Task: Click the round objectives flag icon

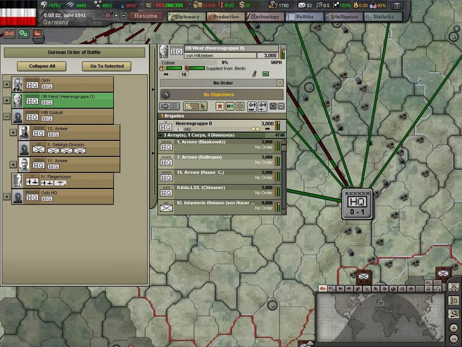Action: point(166,94)
